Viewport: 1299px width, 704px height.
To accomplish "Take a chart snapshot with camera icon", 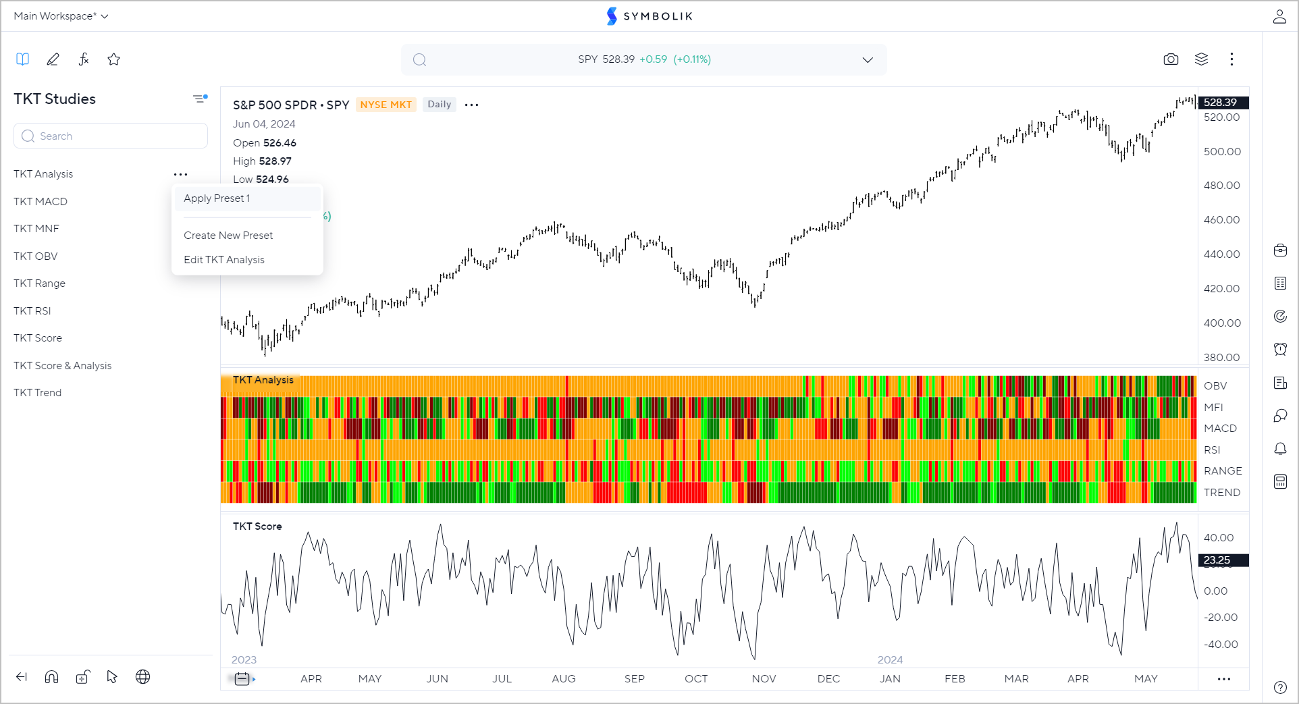I will (x=1171, y=59).
